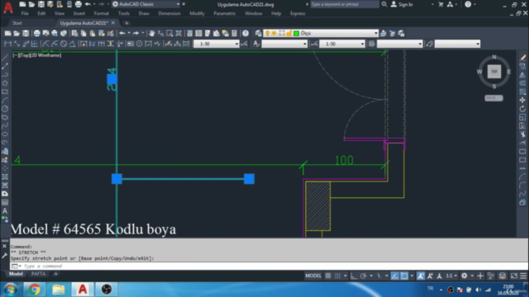This screenshot has width=529, height=297.
Task: Toggle object snap in the status bar
Action: pyautogui.click(x=404, y=276)
